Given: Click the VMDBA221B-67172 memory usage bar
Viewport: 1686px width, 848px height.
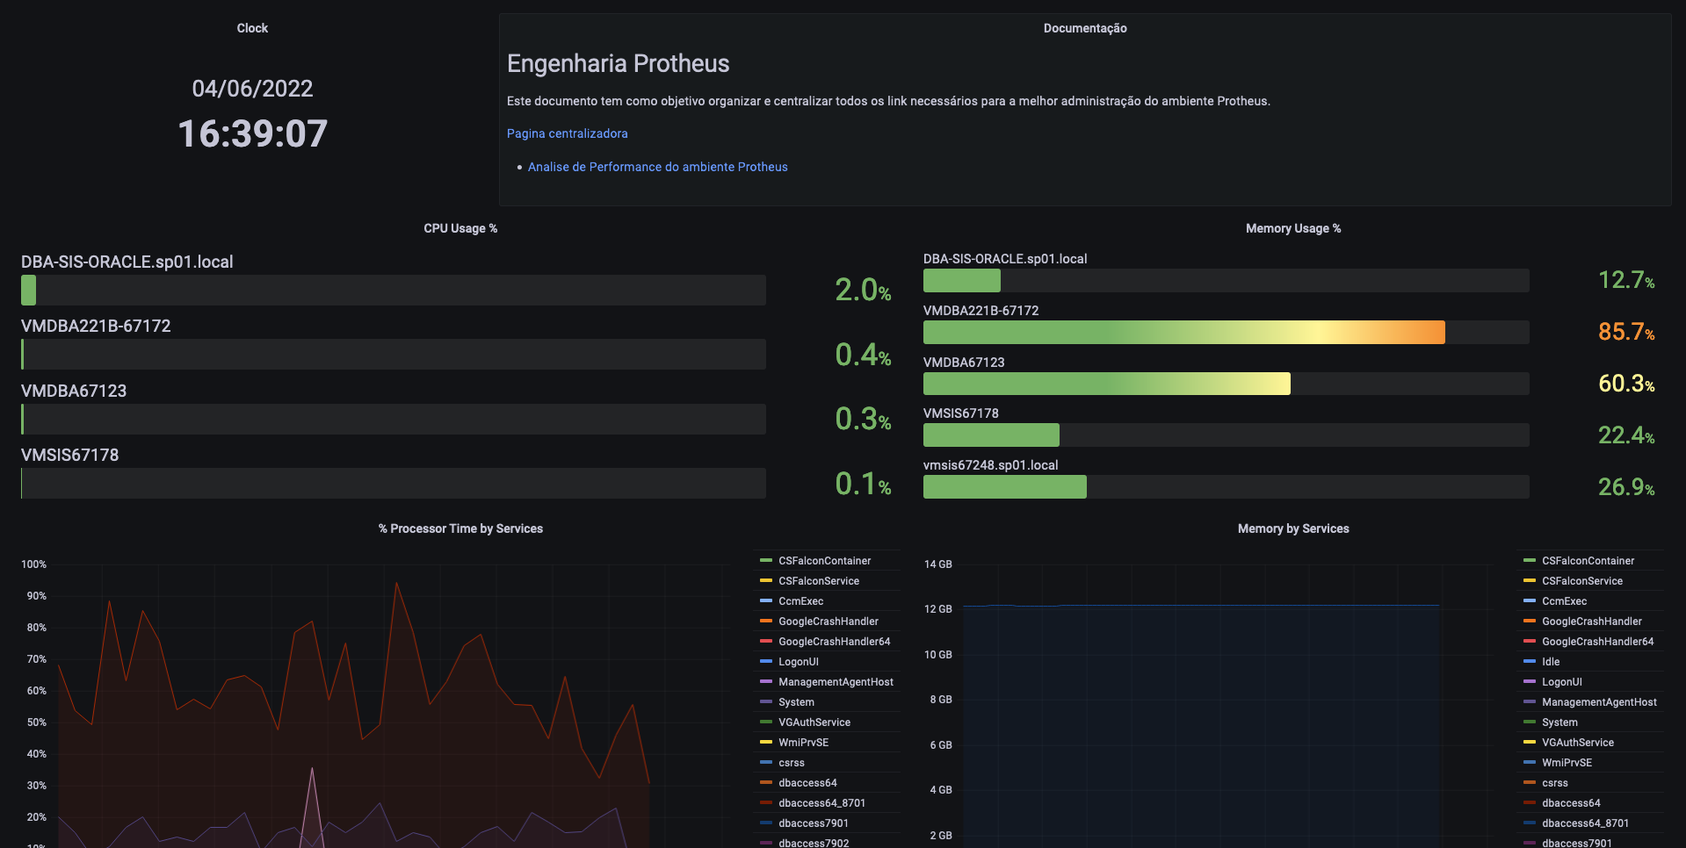Looking at the screenshot, I should click(x=1183, y=332).
